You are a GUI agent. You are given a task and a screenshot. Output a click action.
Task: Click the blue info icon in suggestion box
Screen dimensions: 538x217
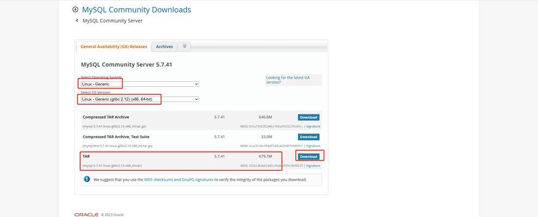tap(87, 179)
